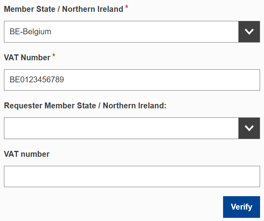This screenshot has width=264, height=221.
Task: Click 'Requester Member State / Northern Ireland:' label
Action: [85, 106]
